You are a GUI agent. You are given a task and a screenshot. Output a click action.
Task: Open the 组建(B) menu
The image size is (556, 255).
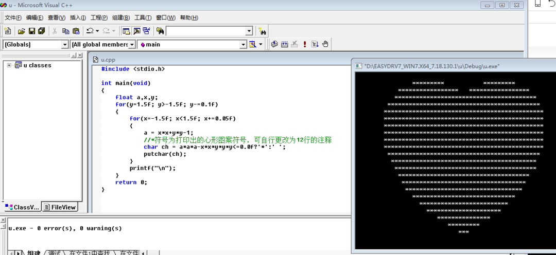[121, 17]
